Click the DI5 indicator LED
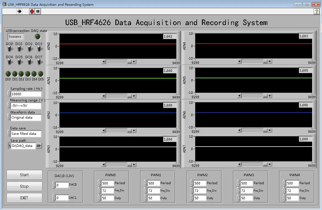 click(41, 74)
